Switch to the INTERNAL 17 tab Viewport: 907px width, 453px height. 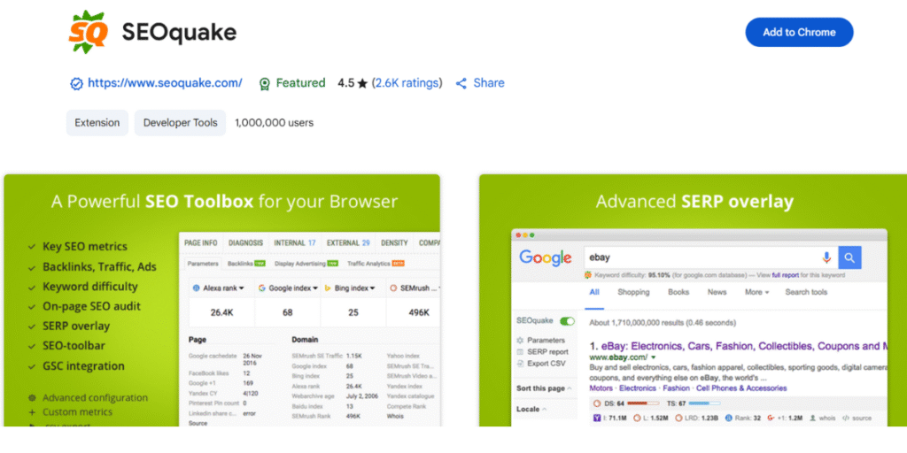tap(295, 243)
